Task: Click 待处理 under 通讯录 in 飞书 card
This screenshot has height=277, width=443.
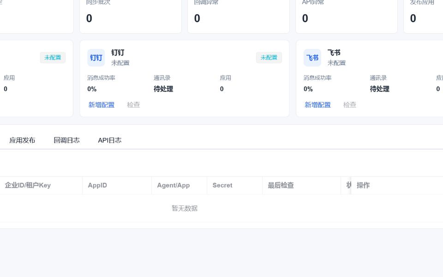Action: tap(380, 89)
